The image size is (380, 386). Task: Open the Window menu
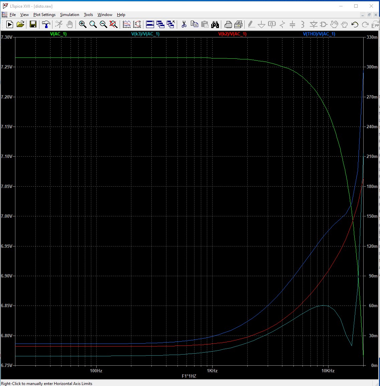point(105,14)
